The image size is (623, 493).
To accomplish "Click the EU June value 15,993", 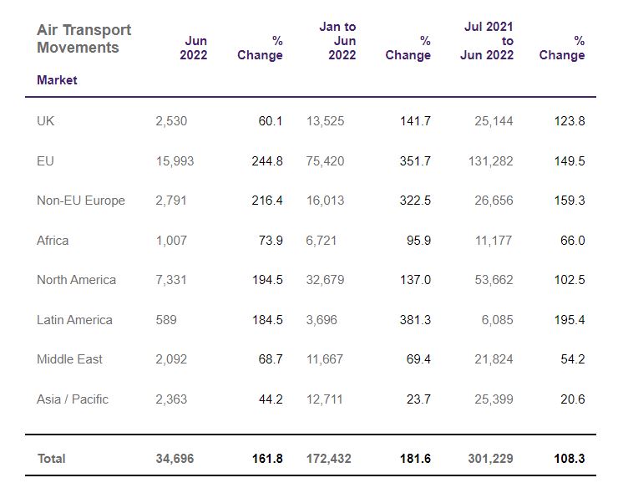I will pyautogui.click(x=175, y=161).
